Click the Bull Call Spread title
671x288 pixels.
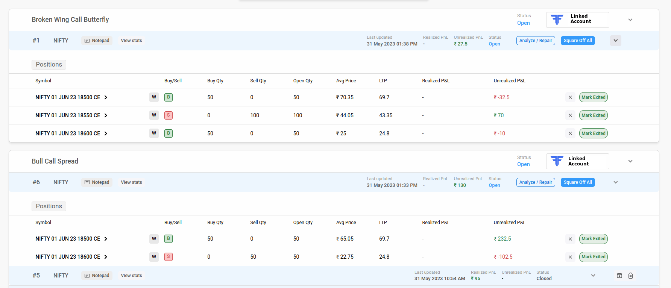pos(55,161)
